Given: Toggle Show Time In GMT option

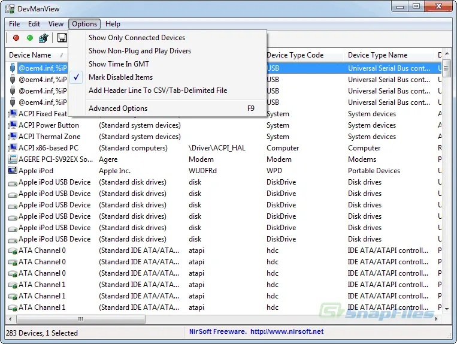Looking at the screenshot, I should 168,64.
